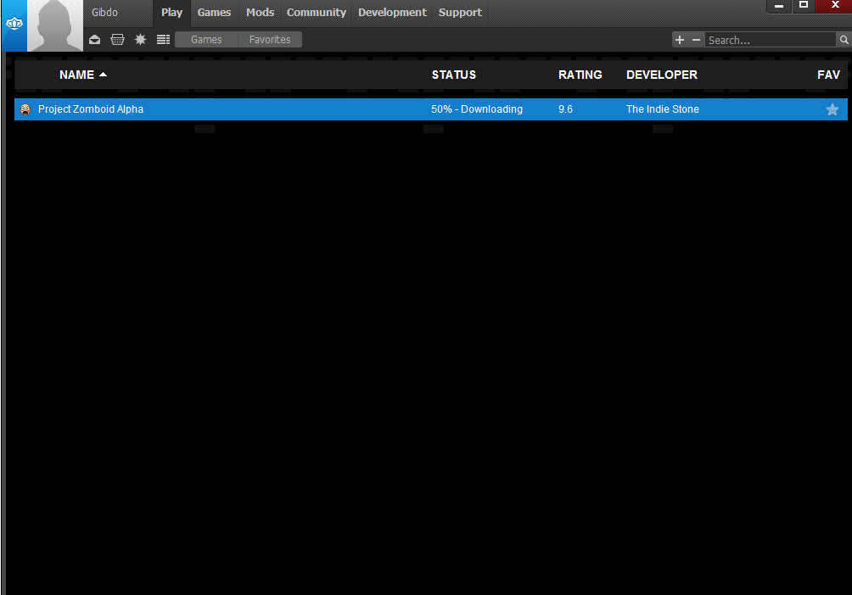
Task: Click the starburst updates icon
Action: [140, 40]
